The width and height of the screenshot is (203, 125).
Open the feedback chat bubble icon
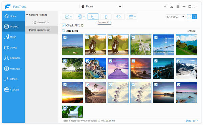point(172,6)
